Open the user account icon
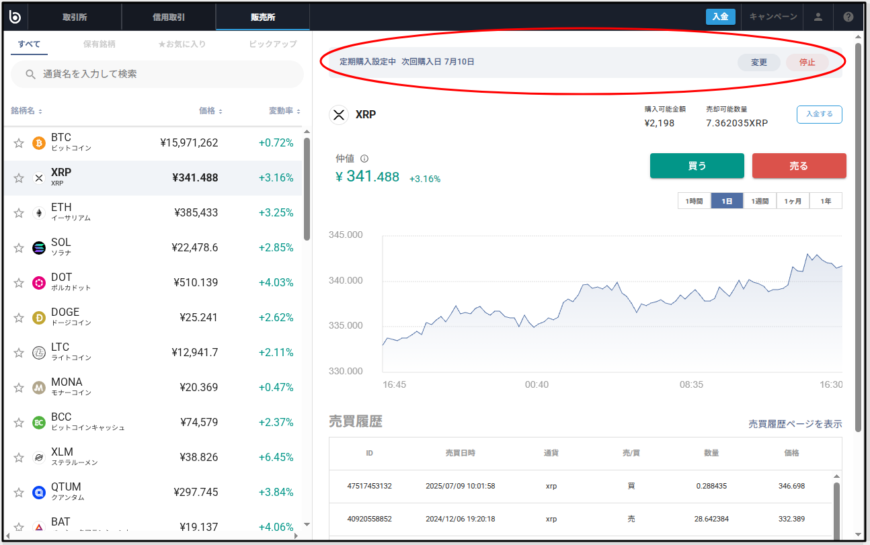Viewport: 870px width, 545px height. pyautogui.click(x=818, y=17)
